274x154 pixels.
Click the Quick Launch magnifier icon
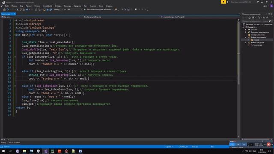point(258,2)
